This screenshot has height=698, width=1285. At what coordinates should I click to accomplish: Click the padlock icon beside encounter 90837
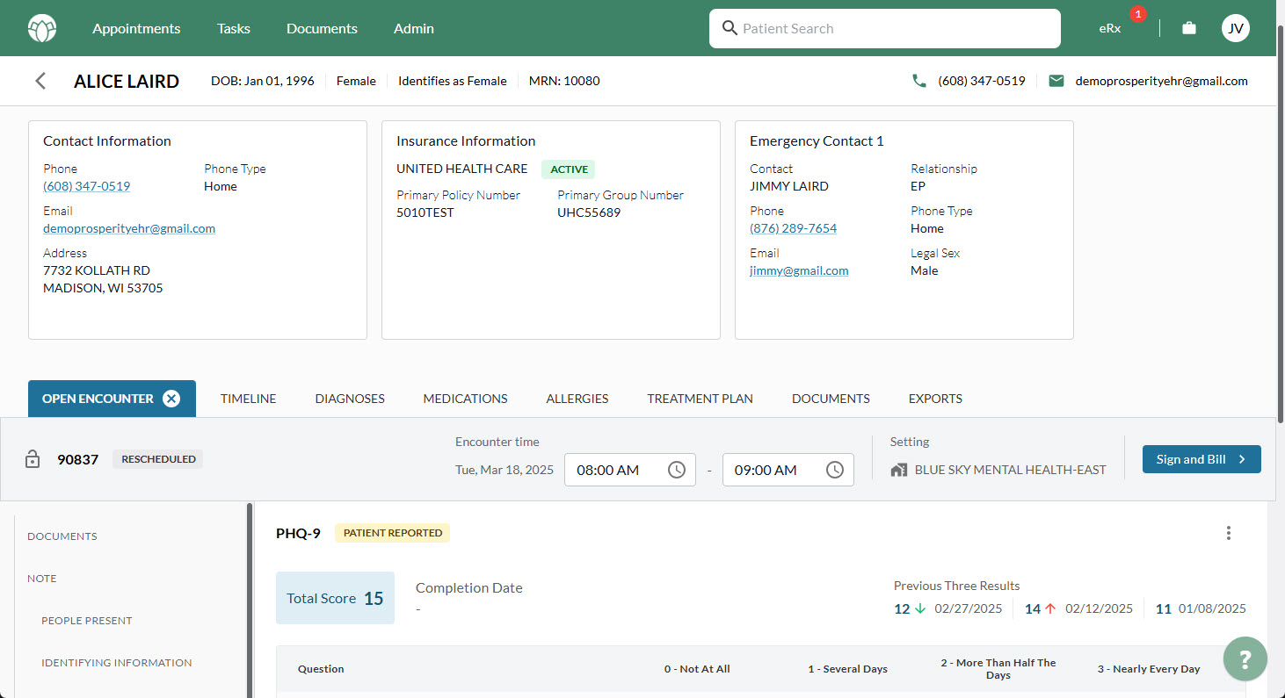tap(33, 458)
